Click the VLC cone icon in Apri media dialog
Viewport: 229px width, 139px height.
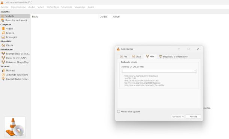[118, 49]
